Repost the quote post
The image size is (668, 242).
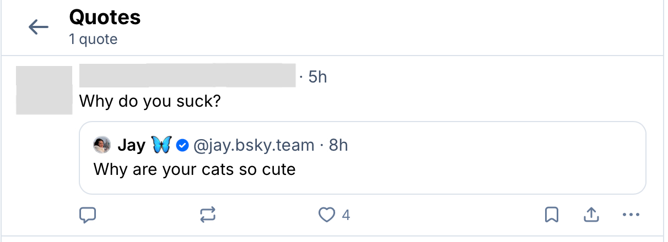(x=208, y=215)
